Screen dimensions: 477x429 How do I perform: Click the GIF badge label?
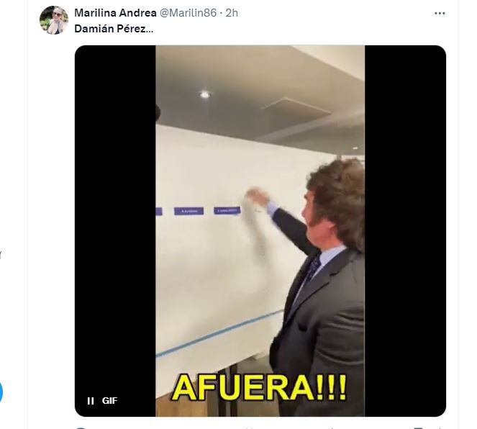tap(109, 401)
